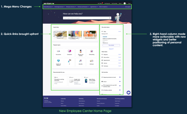187x114 pixels.
Task: Unfavorite Request permission to travel heart
Action: pos(120,77)
